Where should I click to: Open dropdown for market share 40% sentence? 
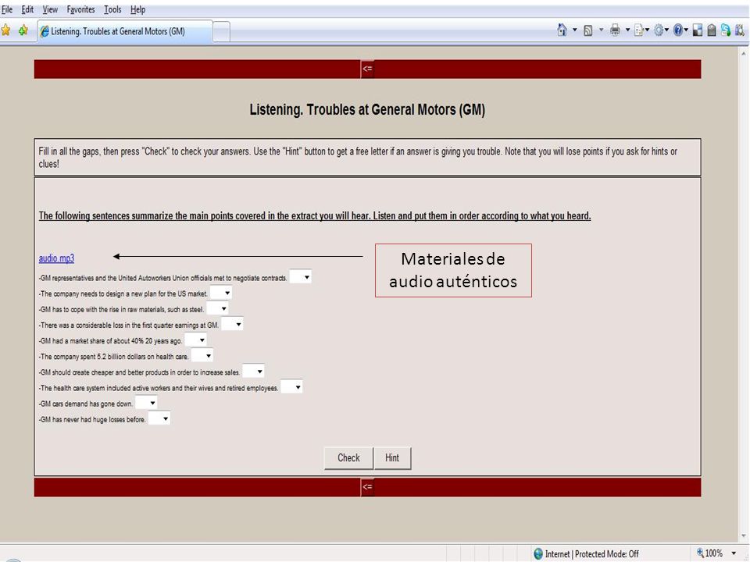[x=195, y=340]
